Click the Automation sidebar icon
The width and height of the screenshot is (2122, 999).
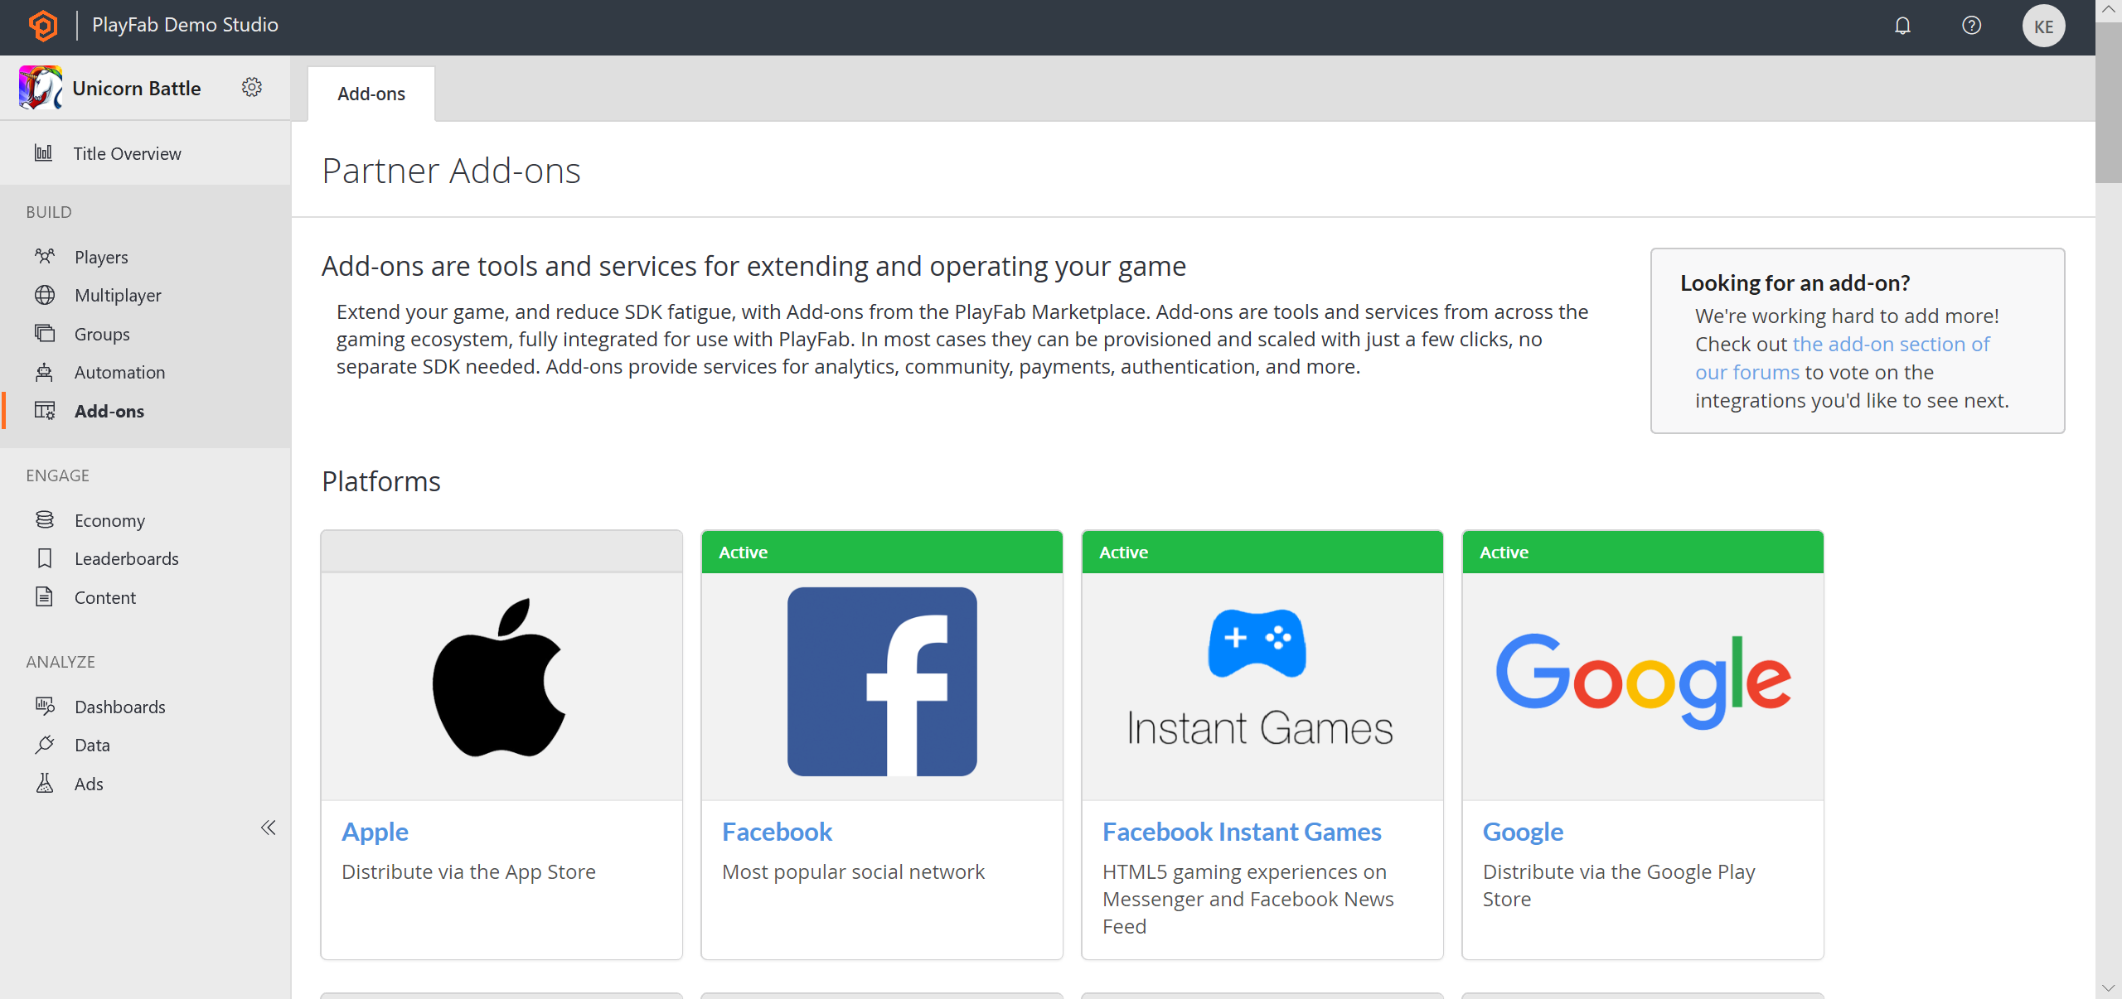pos(43,372)
